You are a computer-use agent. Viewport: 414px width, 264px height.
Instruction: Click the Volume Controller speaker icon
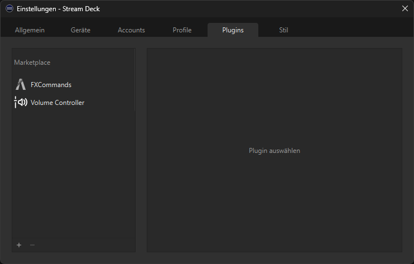pyautogui.click(x=21, y=103)
